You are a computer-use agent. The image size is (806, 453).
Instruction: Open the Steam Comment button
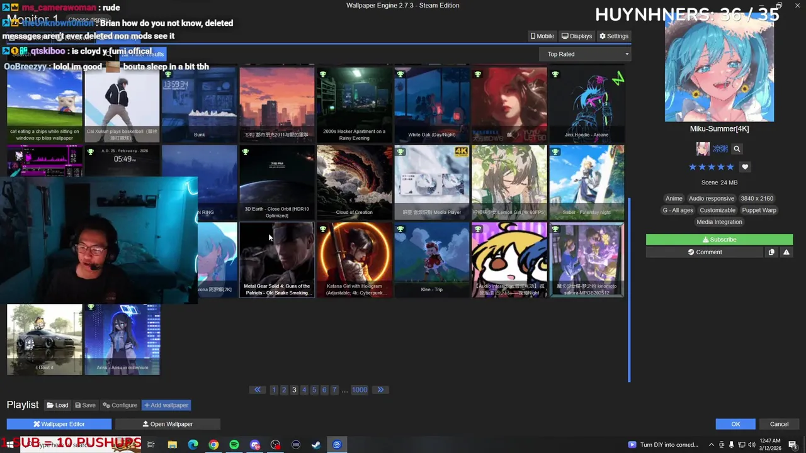pos(704,252)
